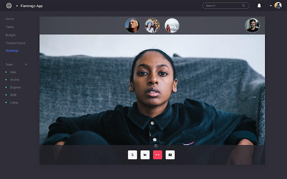Open the Budget section
This screenshot has width=287, height=179.
click(10, 35)
